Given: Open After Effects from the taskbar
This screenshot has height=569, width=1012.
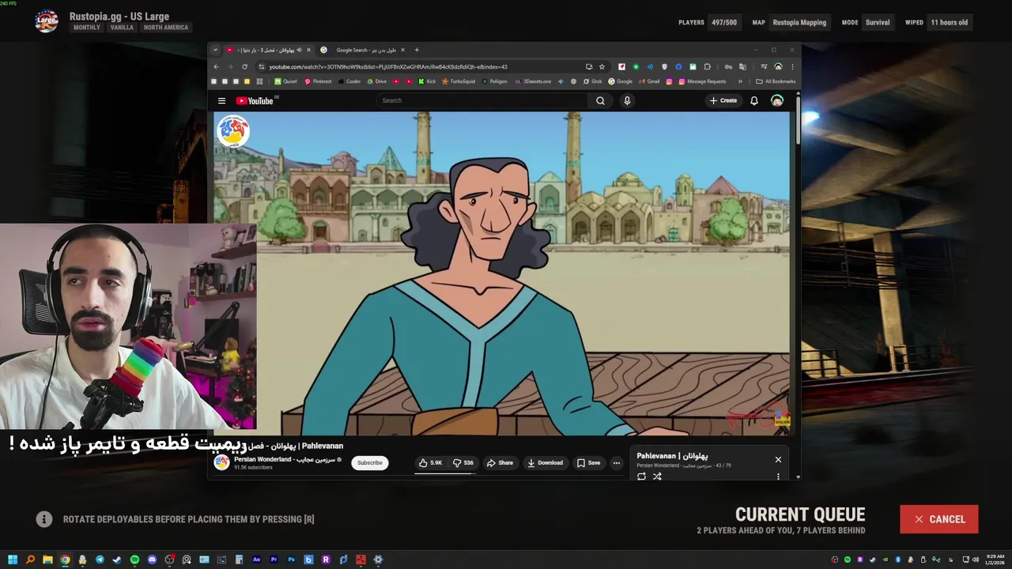Looking at the screenshot, I should (256, 560).
